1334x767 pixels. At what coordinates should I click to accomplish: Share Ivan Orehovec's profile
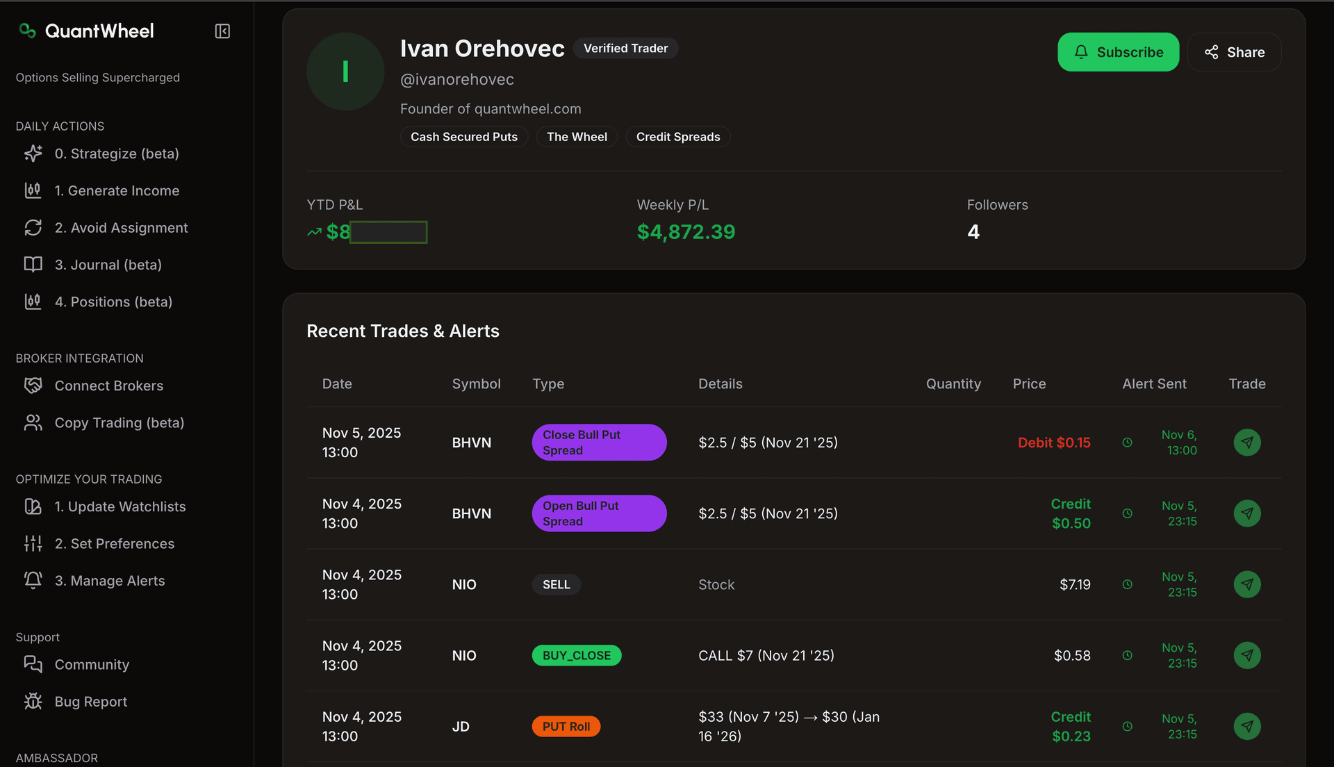1234,51
